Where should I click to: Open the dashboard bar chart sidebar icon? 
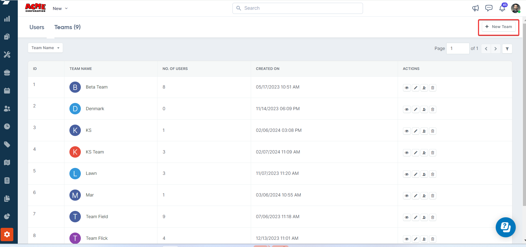tap(7, 19)
